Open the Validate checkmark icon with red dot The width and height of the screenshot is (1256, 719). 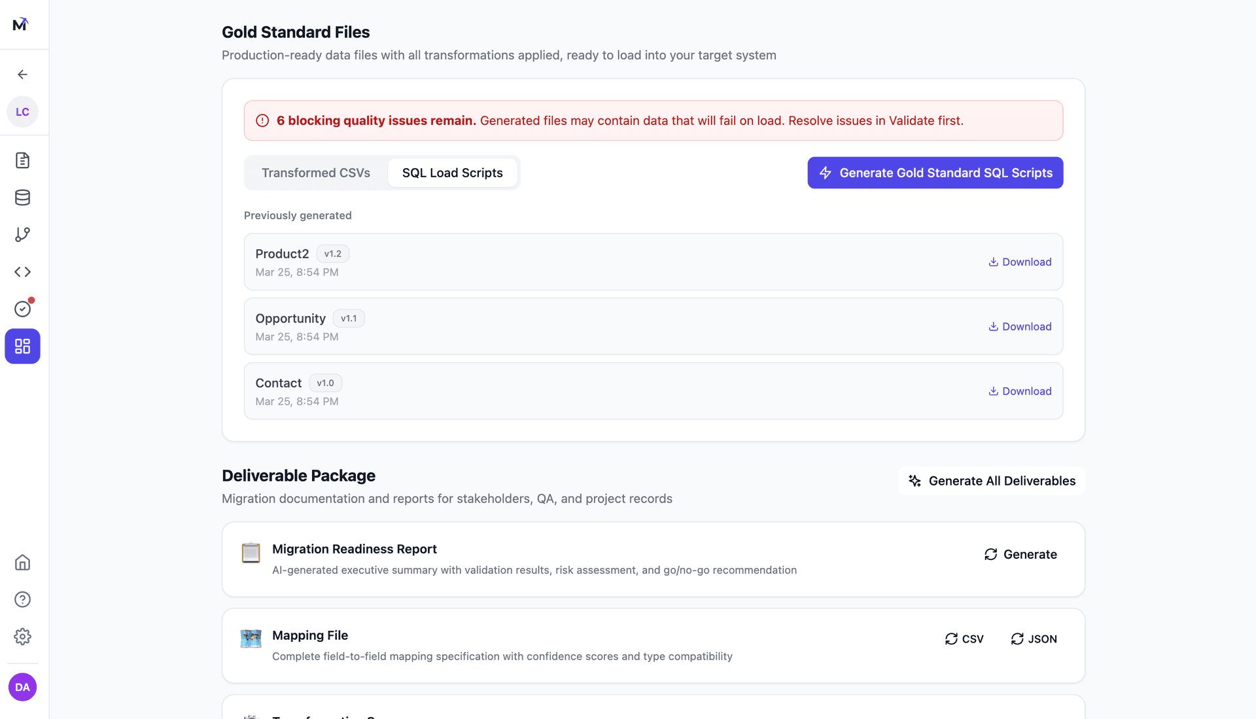tap(22, 309)
